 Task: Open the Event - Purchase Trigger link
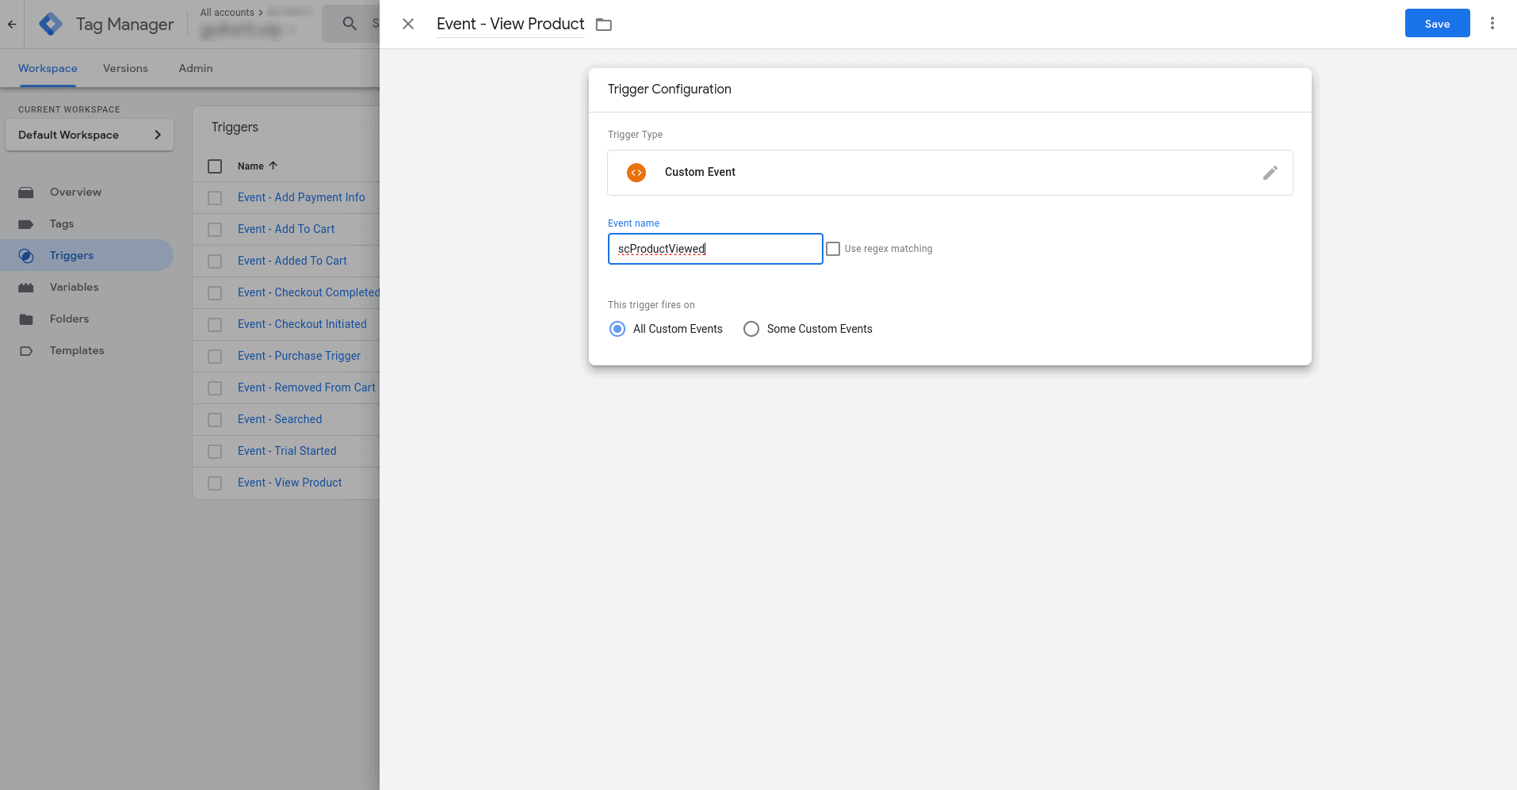click(x=299, y=356)
